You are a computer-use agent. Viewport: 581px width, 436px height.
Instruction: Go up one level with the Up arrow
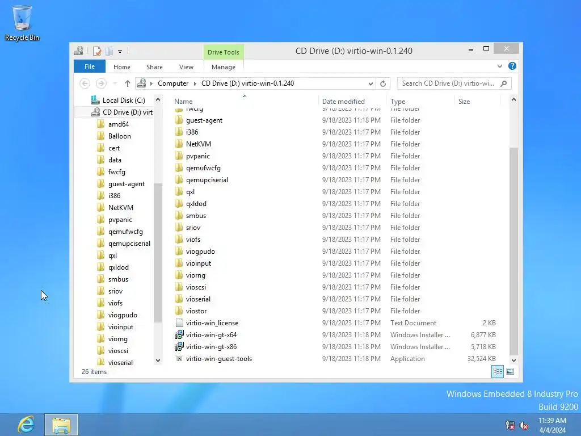click(x=128, y=83)
